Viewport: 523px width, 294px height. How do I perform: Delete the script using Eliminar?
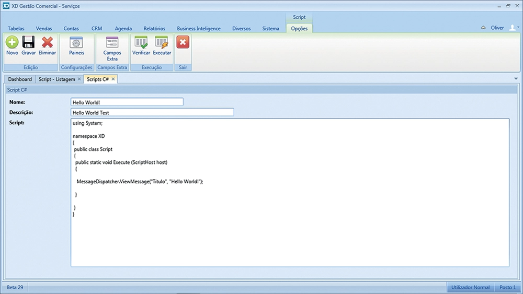[x=47, y=43]
